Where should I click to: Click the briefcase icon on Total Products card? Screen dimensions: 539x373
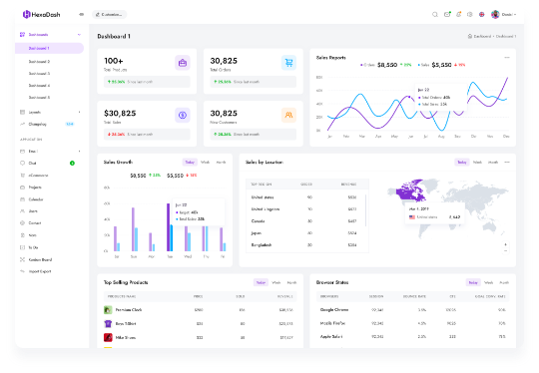(183, 63)
